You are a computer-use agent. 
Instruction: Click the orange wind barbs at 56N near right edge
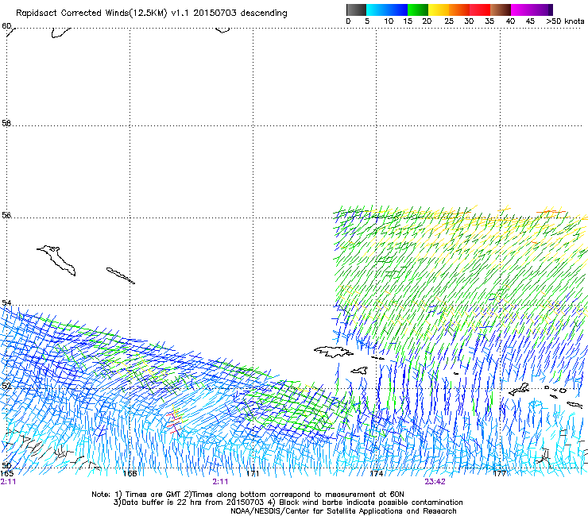click(x=551, y=212)
